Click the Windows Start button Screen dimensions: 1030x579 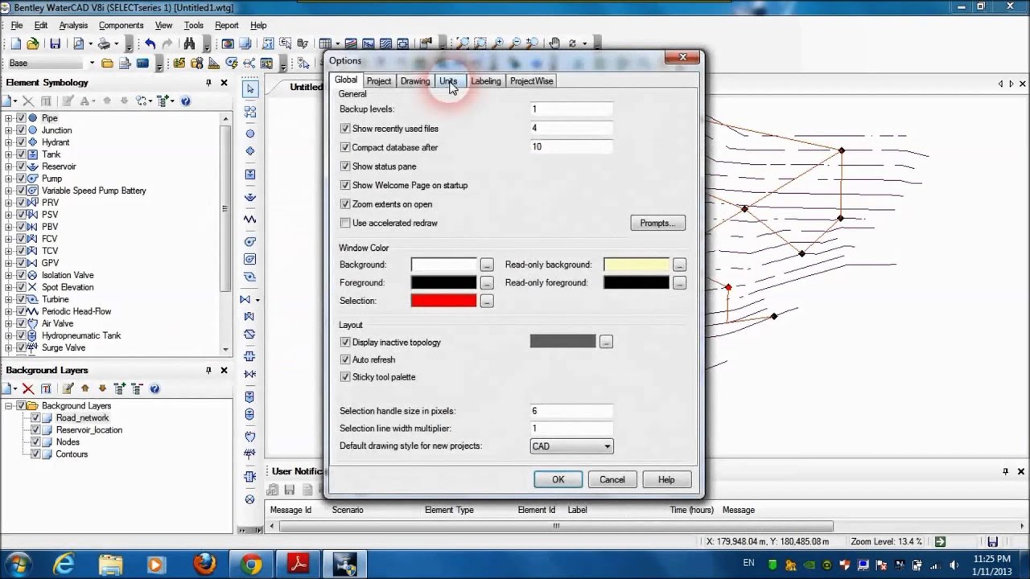[x=18, y=564]
